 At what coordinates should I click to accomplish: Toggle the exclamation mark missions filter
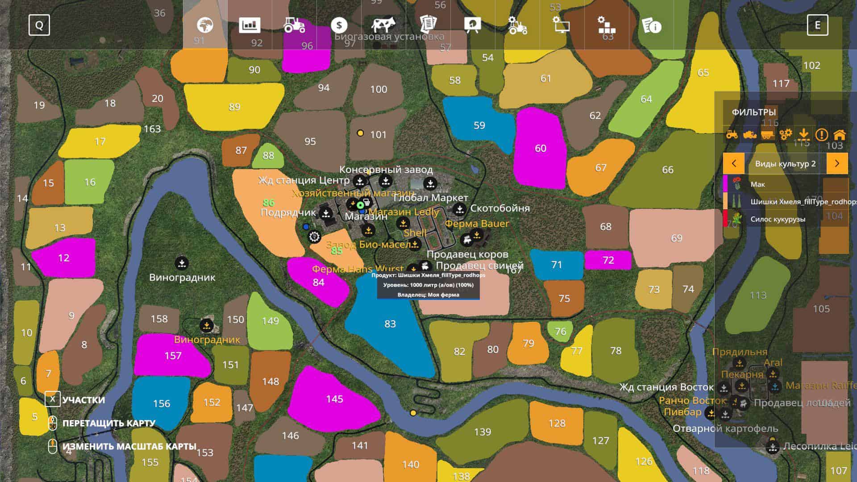[x=821, y=134]
